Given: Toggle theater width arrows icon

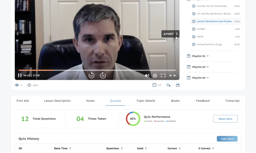Looking at the screenshot, I should pyautogui.click(x=172, y=76).
